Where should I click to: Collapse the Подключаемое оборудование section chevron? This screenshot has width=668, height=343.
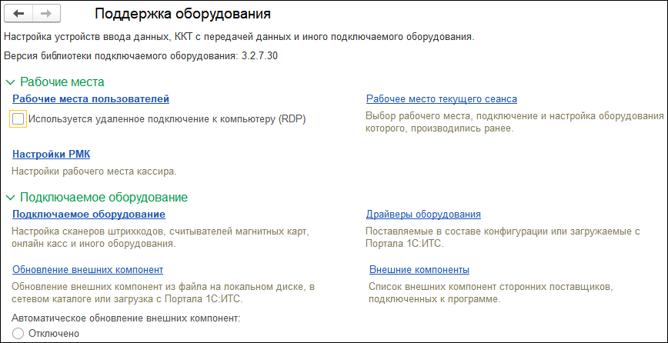(10, 198)
